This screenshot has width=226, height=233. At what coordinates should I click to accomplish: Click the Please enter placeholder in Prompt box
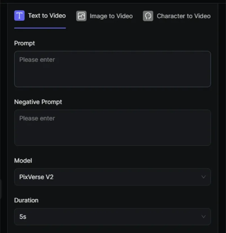coord(37,59)
